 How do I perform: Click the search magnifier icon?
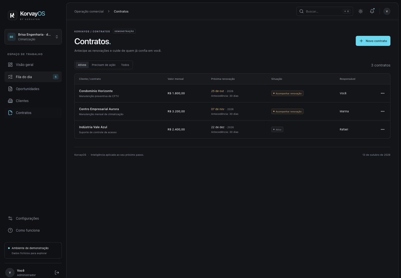pyautogui.click(x=301, y=11)
